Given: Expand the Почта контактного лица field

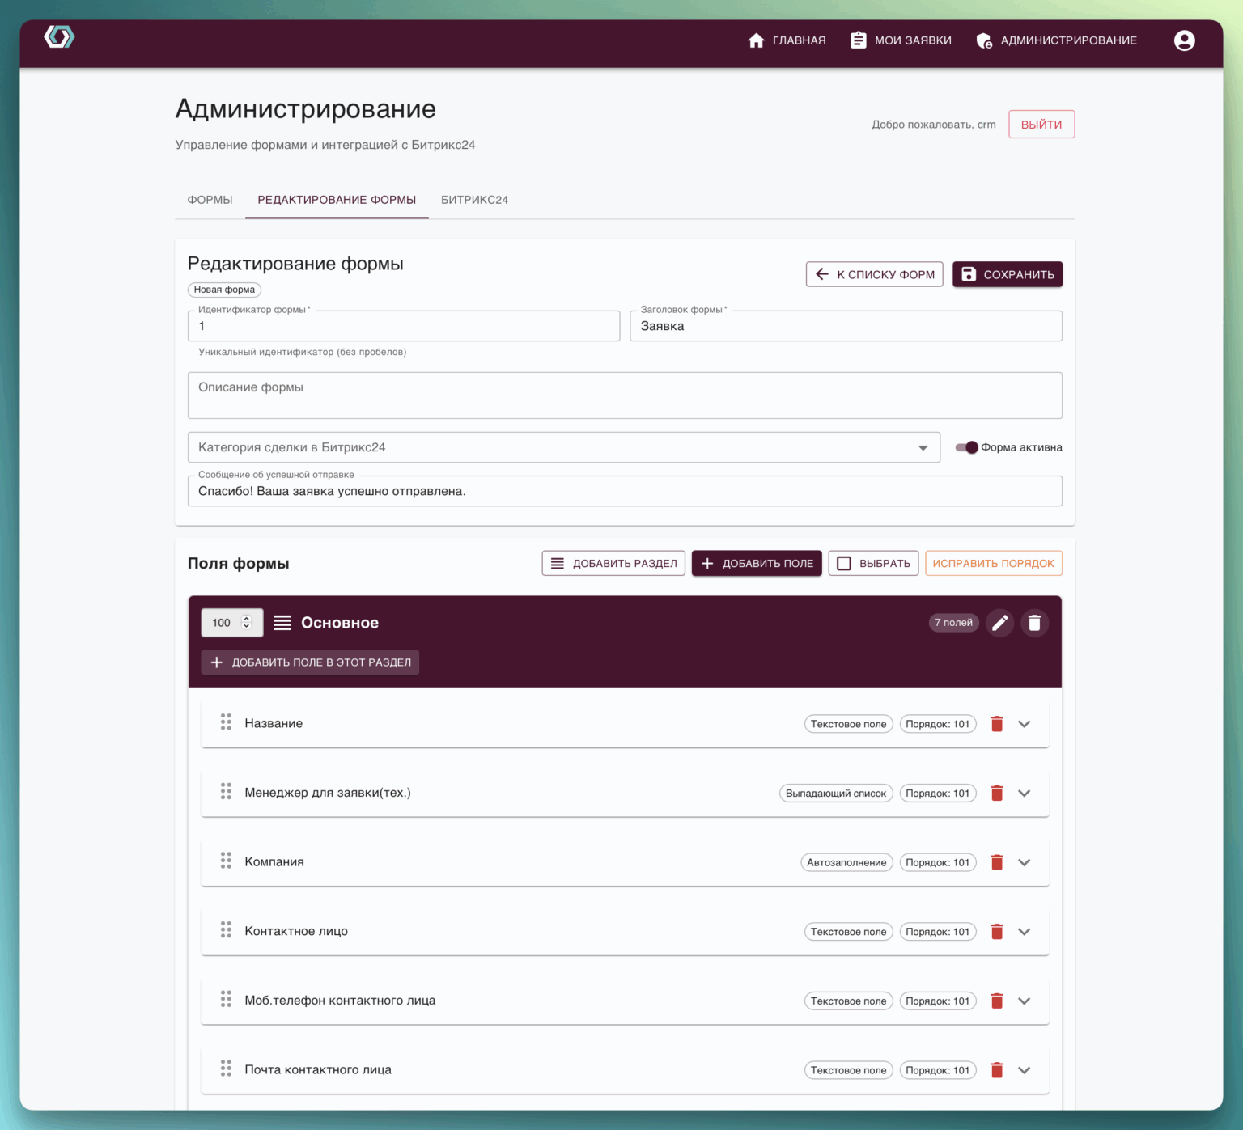Looking at the screenshot, I should coord(1025,1070).
